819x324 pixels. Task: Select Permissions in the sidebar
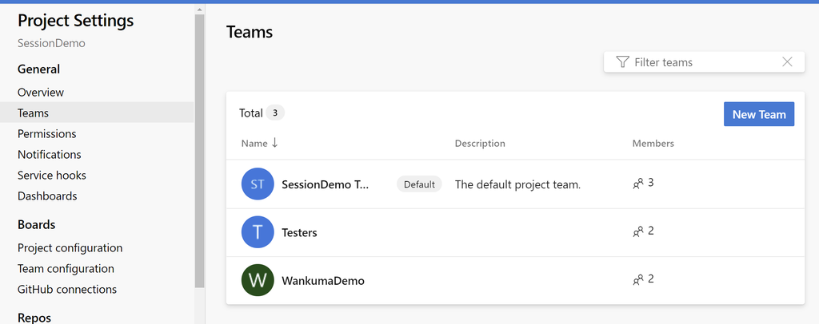tap(47, 134)
